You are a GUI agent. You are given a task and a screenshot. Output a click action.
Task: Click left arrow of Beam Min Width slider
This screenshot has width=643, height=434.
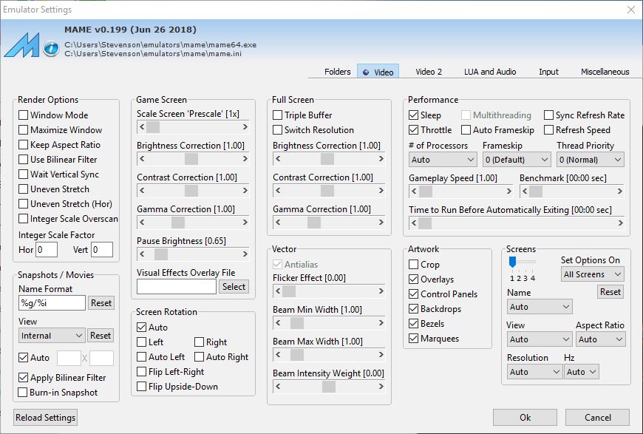pos(278,323)
